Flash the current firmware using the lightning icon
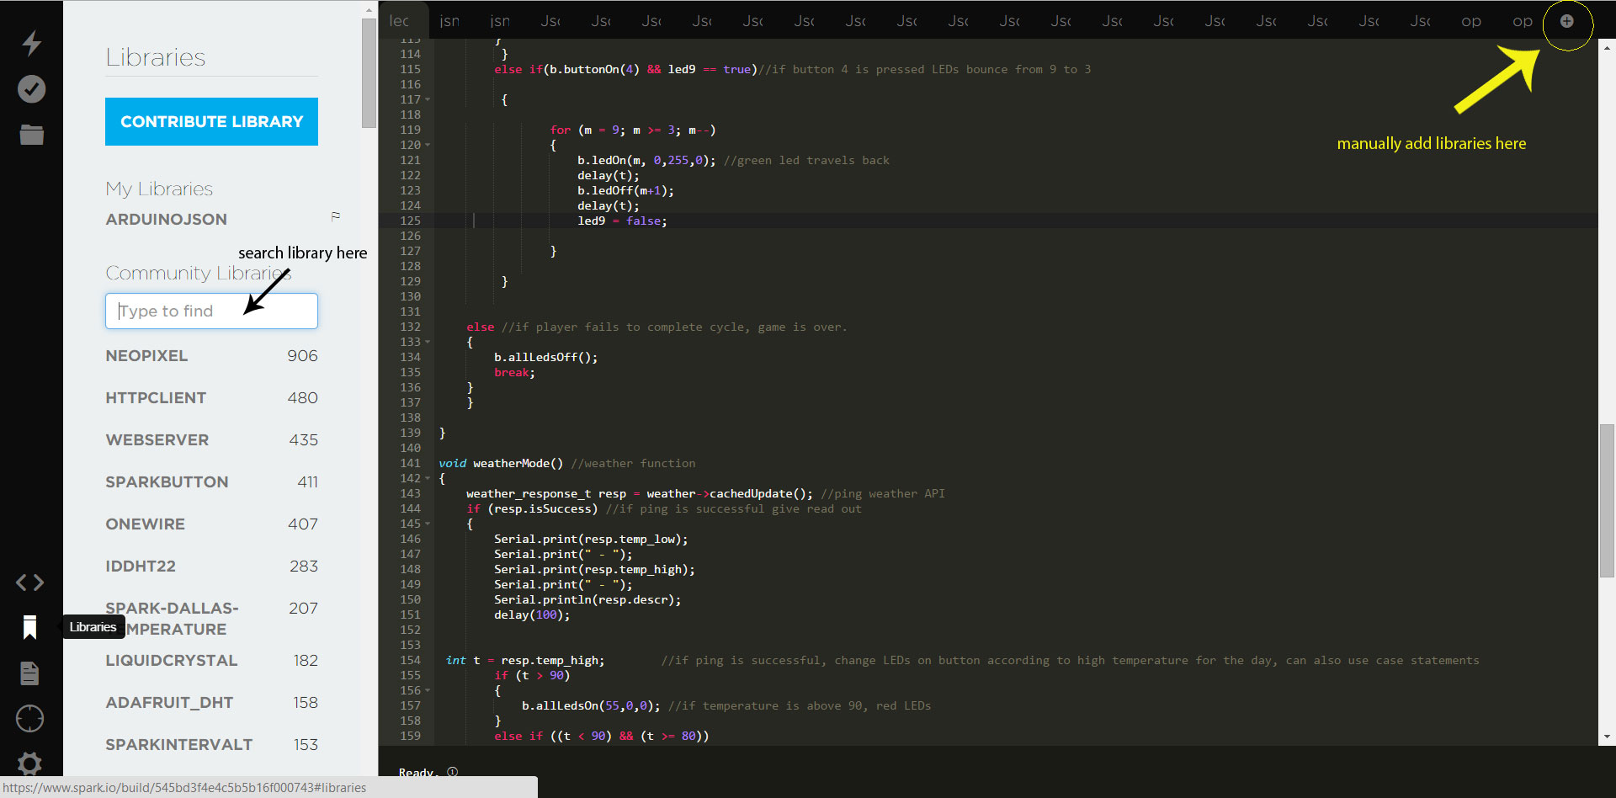Image resolution: width=1616 pixels, height=798 pixels. tap(30, 44)
